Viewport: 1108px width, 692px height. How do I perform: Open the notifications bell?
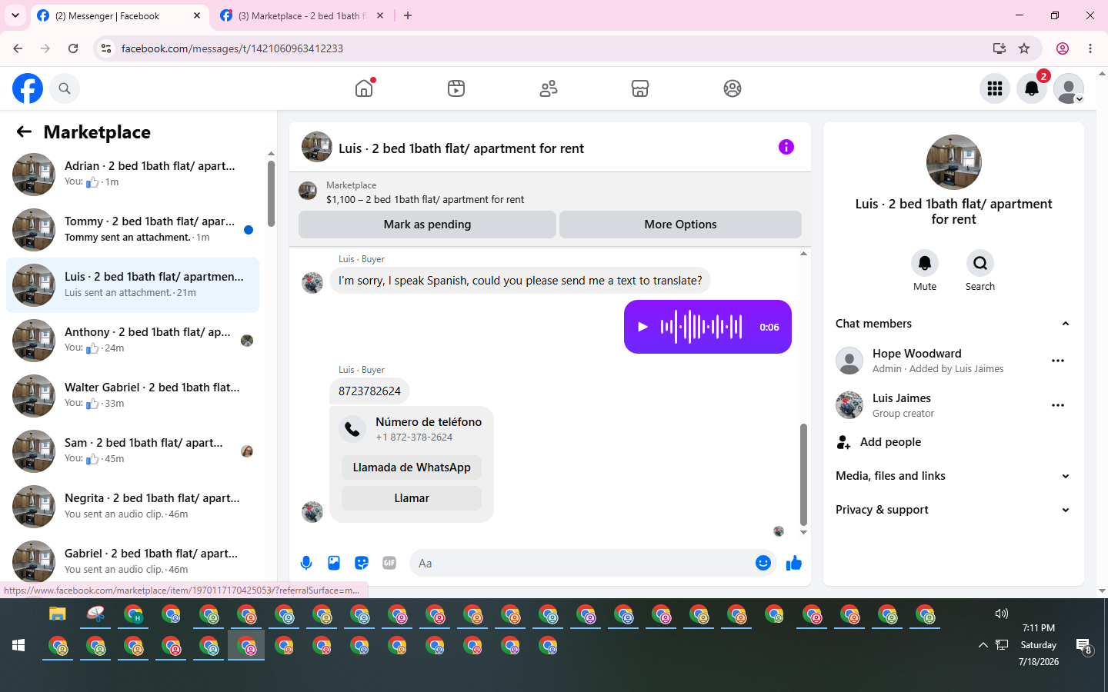click(x=1032, y=88)
